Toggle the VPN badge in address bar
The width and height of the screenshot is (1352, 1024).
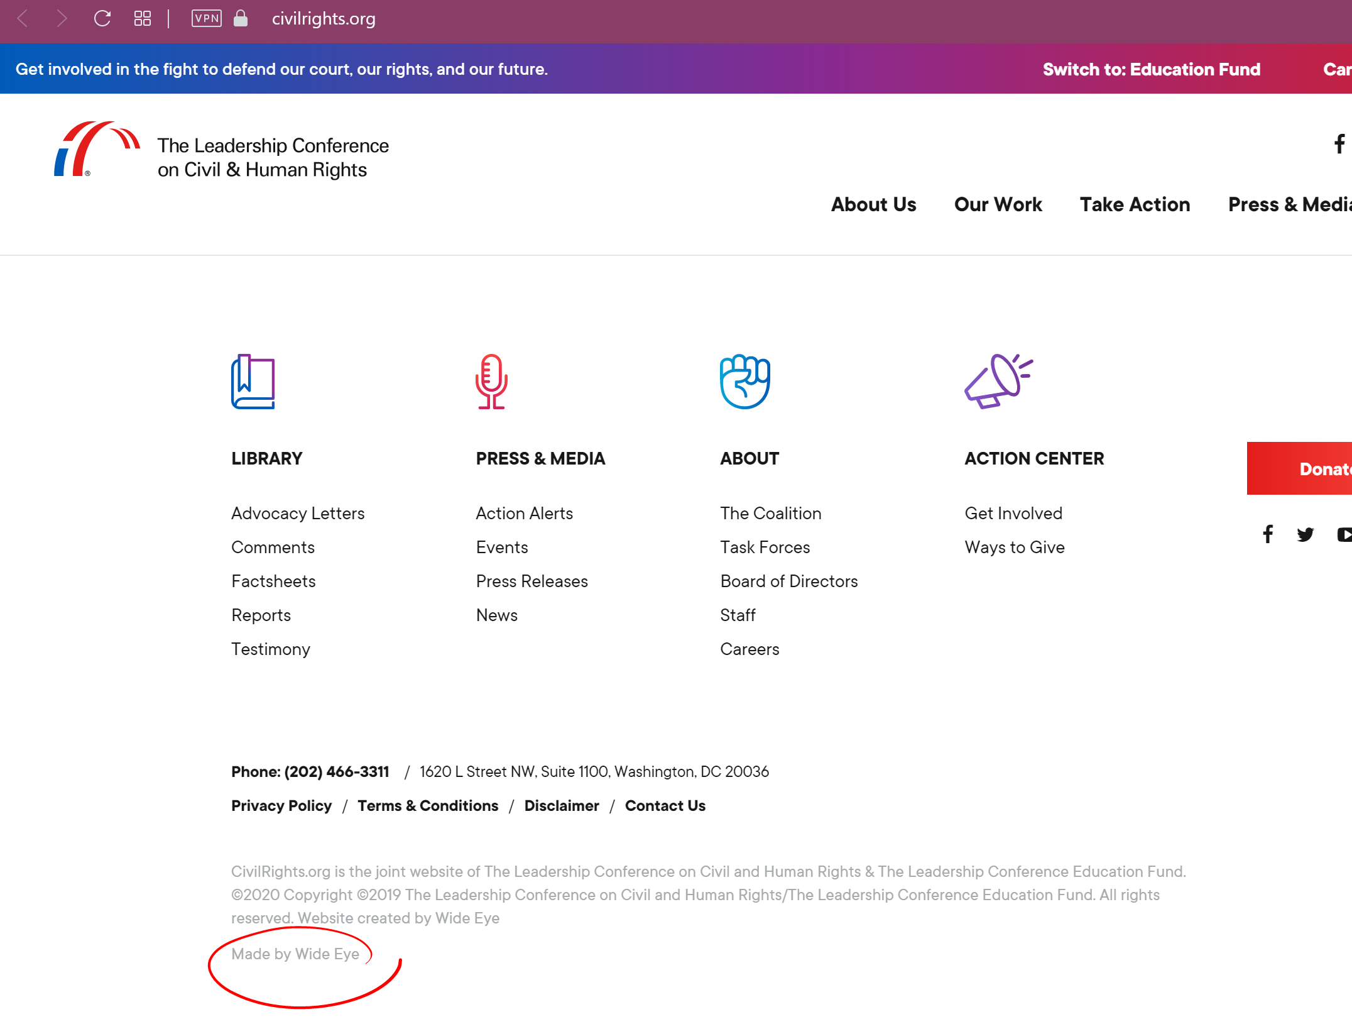pyautogui.click(x=207, y=19)
